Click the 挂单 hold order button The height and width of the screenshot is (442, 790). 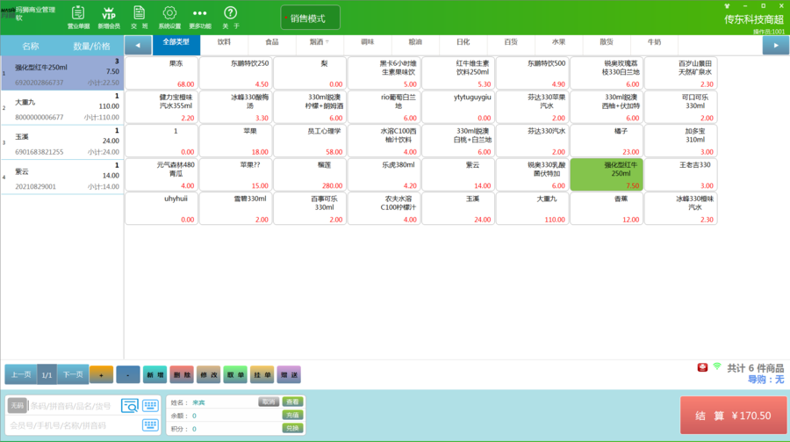tap(262, 374)
